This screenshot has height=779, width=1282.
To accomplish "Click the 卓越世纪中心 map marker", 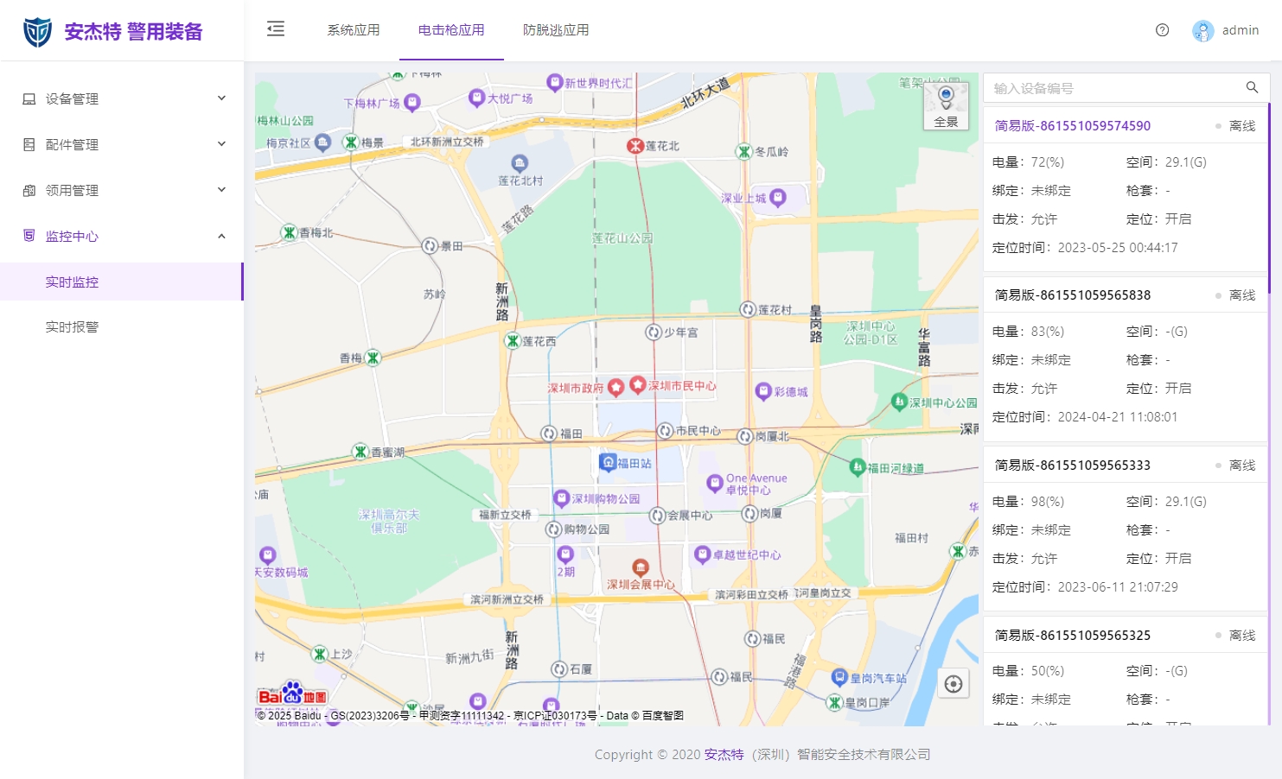I will (x=703, y=554).
